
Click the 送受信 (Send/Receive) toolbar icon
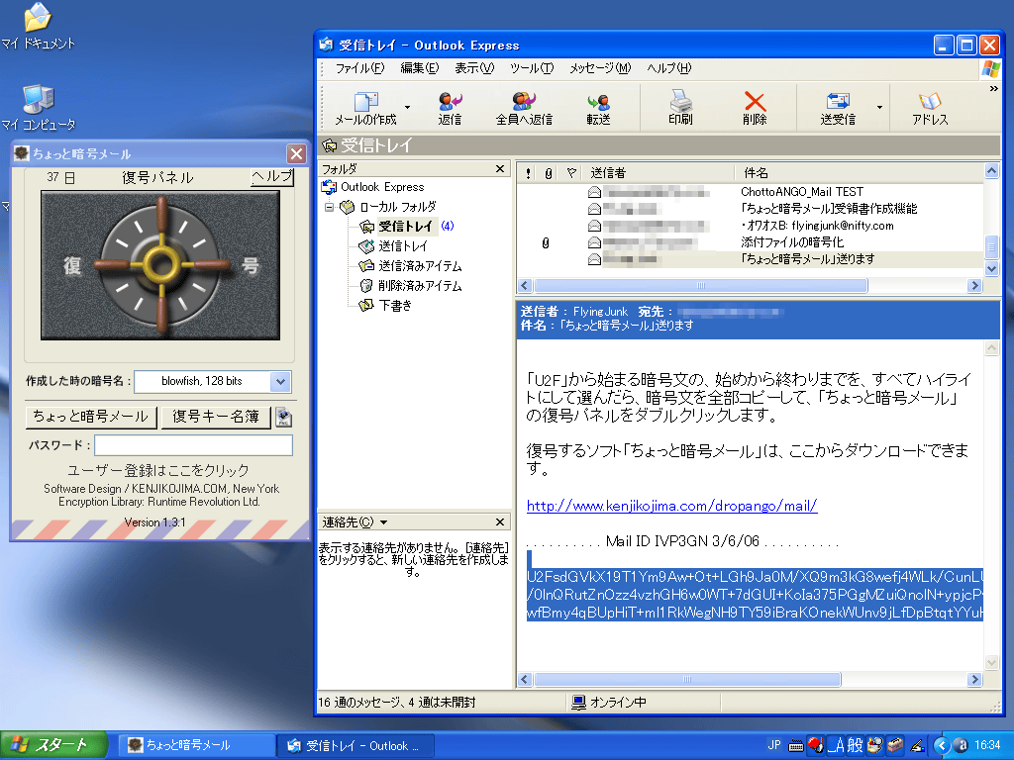[838, 107]
